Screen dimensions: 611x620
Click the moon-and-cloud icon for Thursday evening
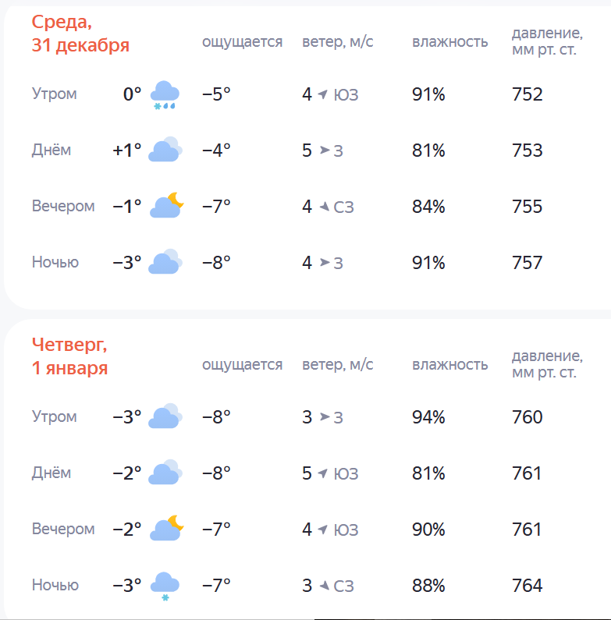[166, 529]
